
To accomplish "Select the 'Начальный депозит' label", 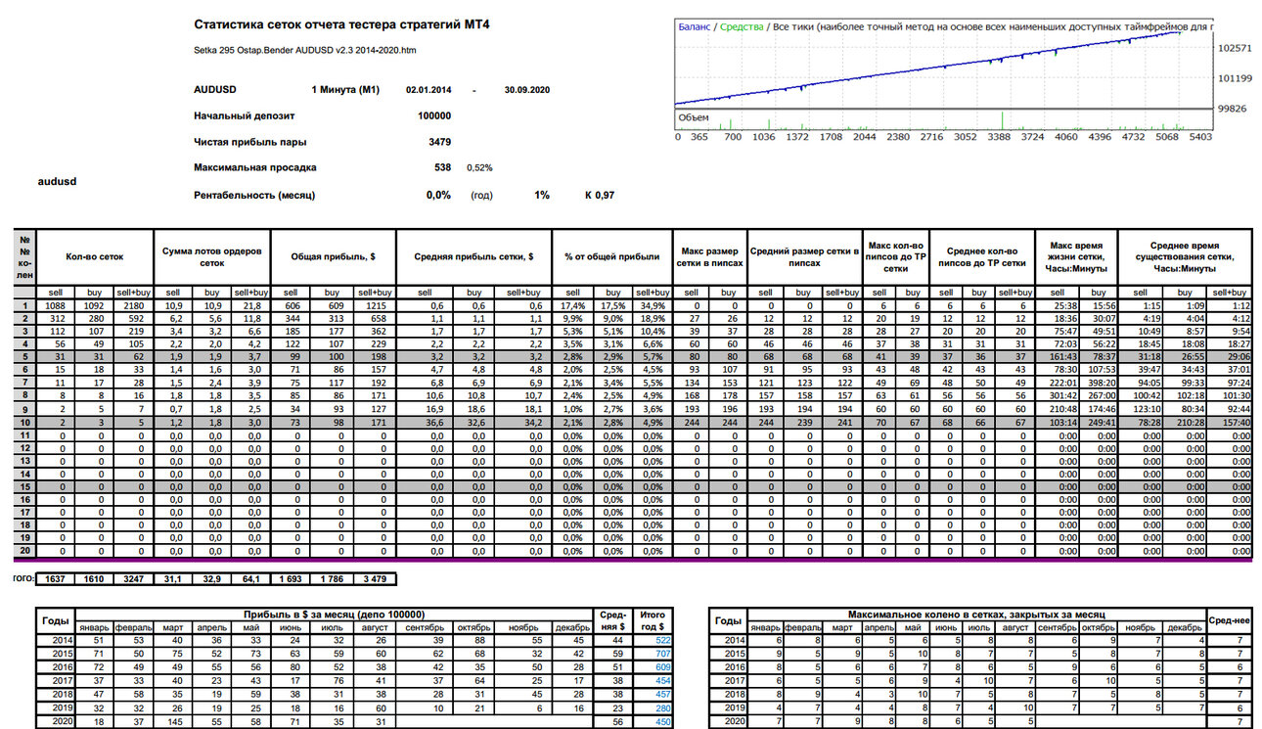I will pos(245,115).
